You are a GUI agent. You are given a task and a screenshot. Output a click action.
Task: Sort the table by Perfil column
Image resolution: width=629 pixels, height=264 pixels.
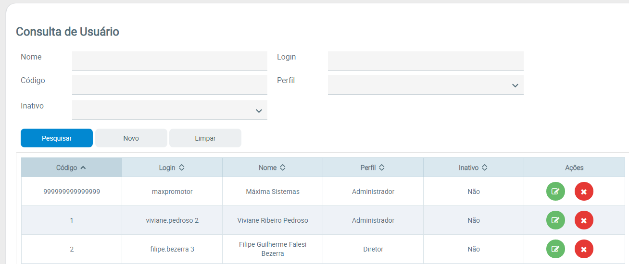(x=373, y=168)
